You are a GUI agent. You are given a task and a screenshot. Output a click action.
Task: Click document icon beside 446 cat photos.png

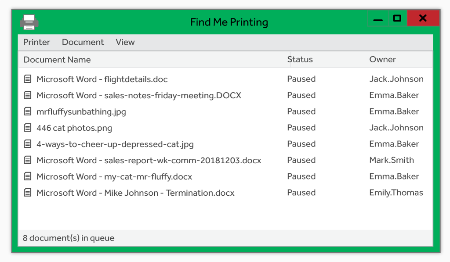point(28,128)
